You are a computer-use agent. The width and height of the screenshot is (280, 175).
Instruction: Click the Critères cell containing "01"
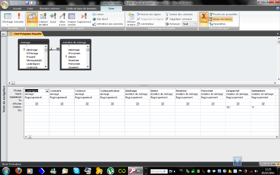click(238, 107)
